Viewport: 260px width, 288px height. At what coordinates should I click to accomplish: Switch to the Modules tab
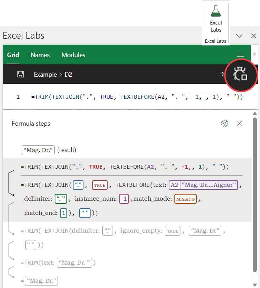pyautogui.click(x=73, y=55)
